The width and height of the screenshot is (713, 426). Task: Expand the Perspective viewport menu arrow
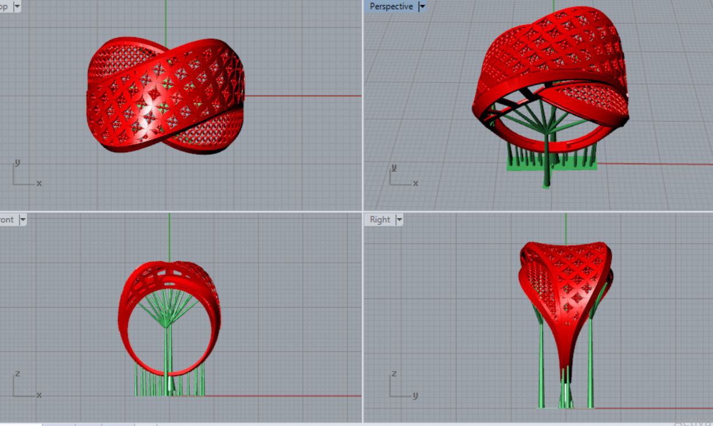click(422, 6)
